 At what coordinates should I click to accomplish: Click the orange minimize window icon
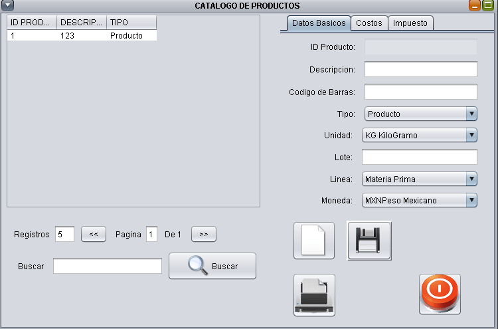pos(475,5)
